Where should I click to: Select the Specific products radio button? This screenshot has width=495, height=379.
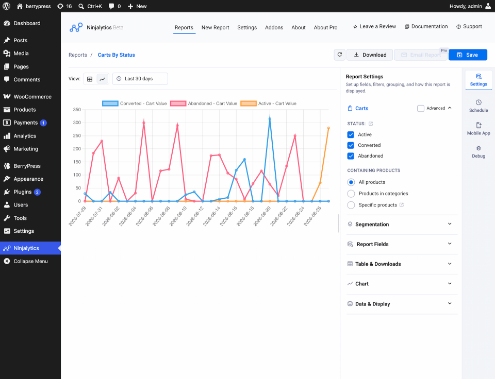point(351,205)
